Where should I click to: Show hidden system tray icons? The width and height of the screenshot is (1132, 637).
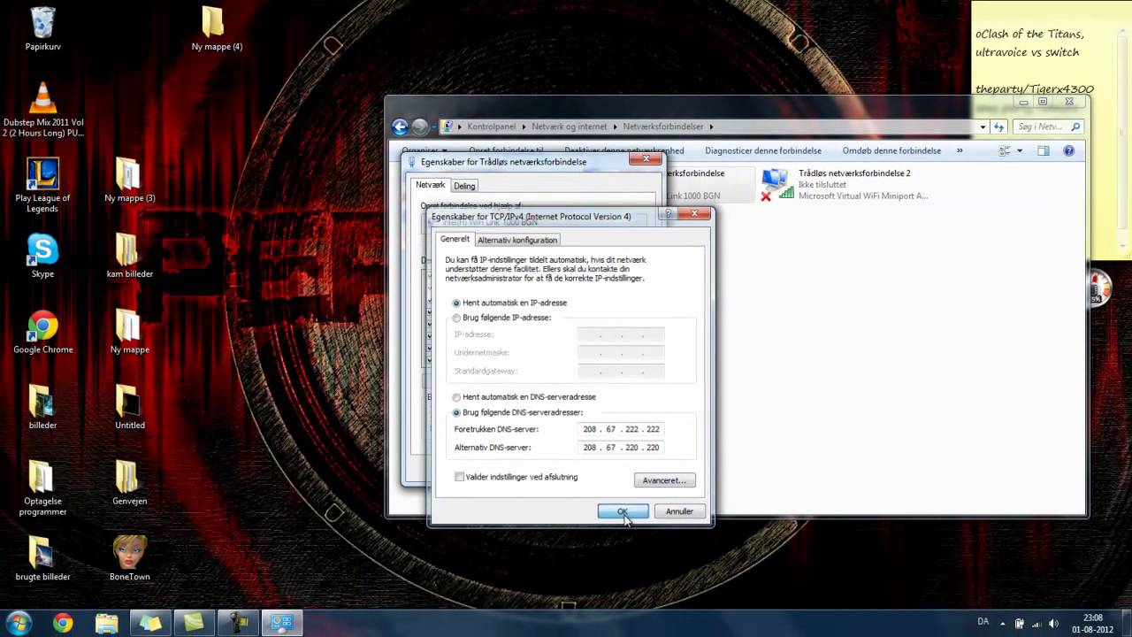click(1005, 624)
